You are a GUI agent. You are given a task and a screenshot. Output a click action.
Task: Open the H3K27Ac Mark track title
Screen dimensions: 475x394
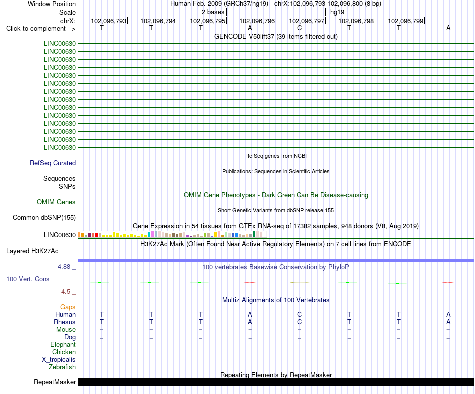pos(276,244)
